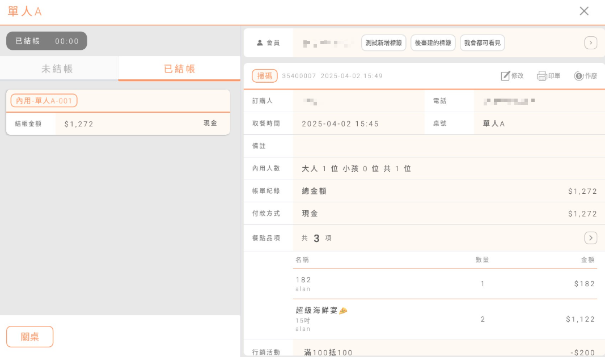Click the 印單 printer icon
Image resolution: width=605 pixels, height=357 pixels.
click(x=541, y=76)
